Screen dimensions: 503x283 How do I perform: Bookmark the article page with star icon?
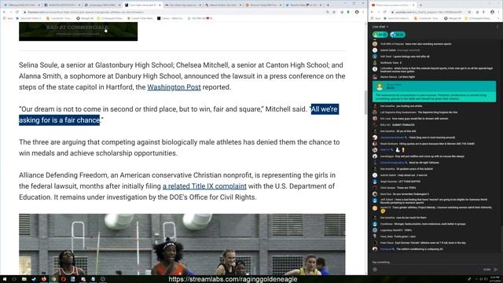[x=334, y=12]
